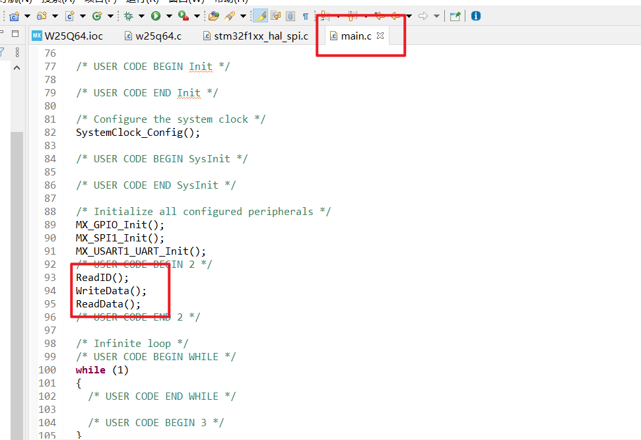This screenshot has width=641, height=440.
Task: Expand the search dropdown arrow
Action: (x=243, y=16)
